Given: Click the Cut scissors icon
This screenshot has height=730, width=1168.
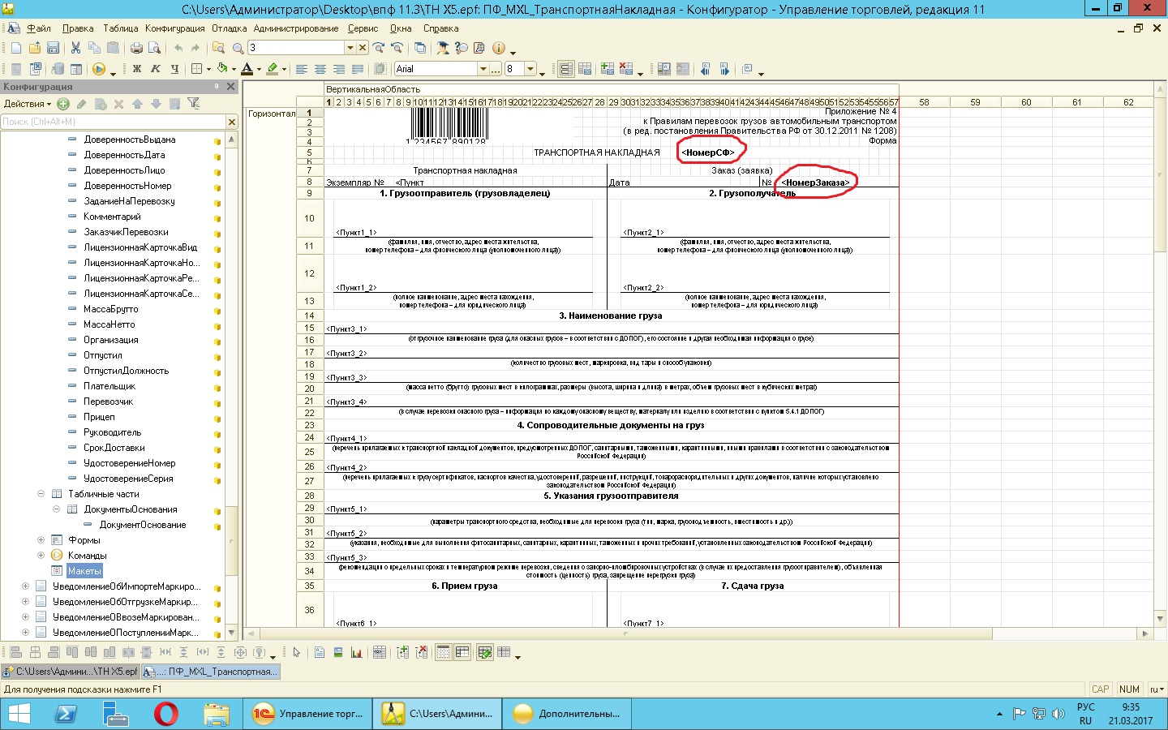Looking at the screenshot, I should coord(75,48).
